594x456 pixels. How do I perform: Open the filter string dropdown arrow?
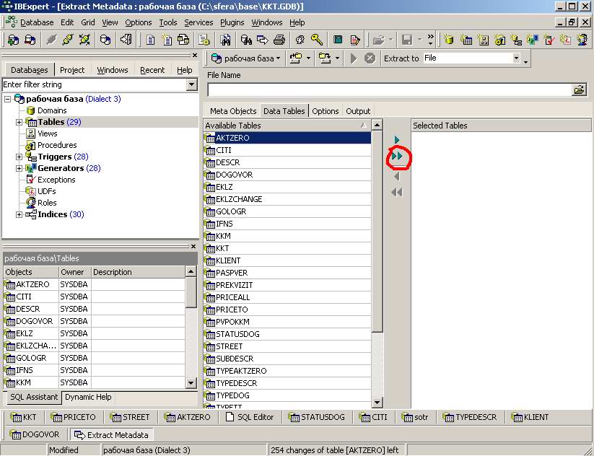[192, 84]
